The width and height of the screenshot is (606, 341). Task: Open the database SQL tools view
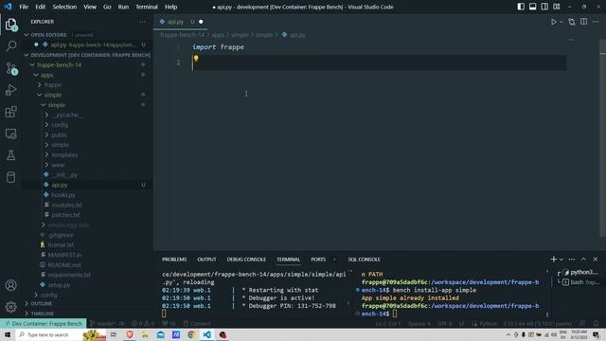10,177
